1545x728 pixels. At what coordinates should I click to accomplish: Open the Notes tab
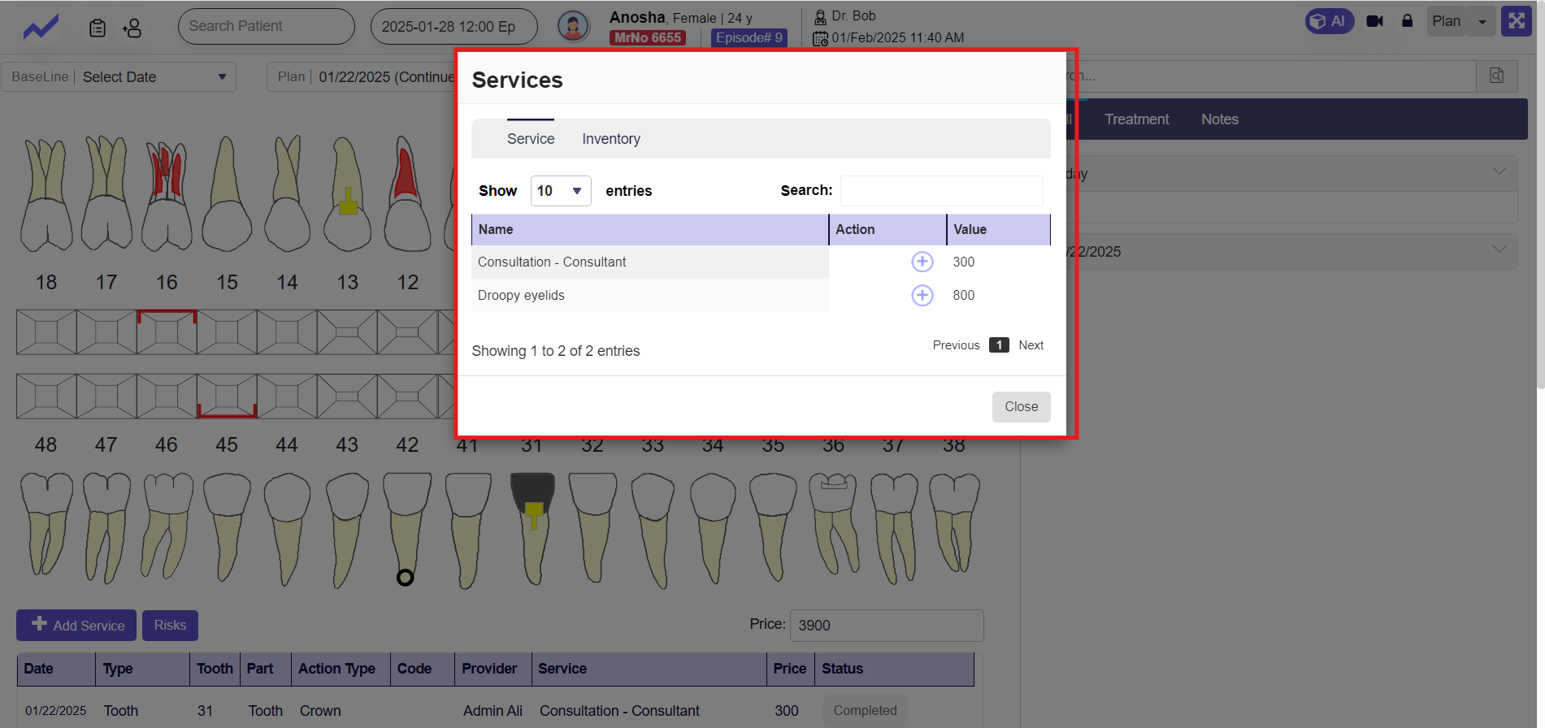point(1219,119)
